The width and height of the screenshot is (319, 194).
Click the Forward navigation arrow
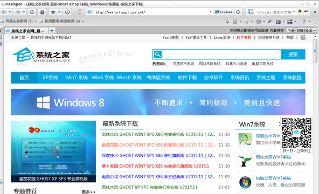click(18, 12)
